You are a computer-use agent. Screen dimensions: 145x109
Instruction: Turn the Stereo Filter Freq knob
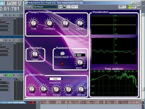(32, 89)
